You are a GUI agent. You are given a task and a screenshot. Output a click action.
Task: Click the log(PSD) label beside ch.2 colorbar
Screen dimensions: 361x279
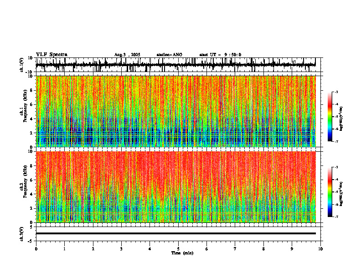coord(341,194)
